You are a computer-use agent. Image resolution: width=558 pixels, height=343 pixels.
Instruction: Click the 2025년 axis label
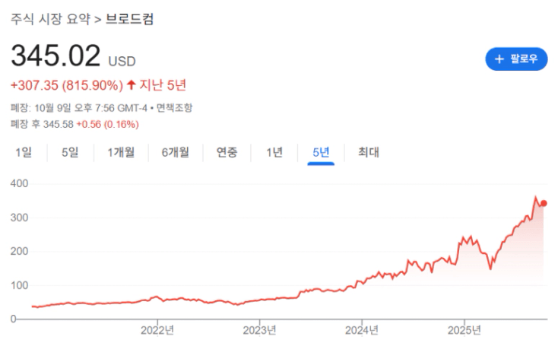[x=464, y=330]
